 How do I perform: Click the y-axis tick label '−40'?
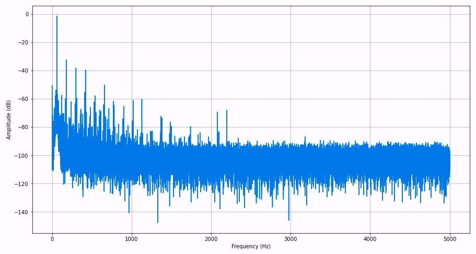click(23, 71)
